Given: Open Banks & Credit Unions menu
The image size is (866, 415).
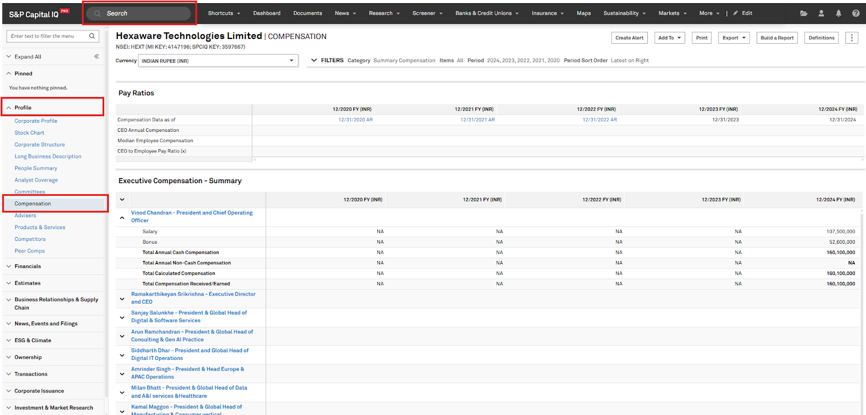Looking at the screenshot, I should [x=487, y=13].
